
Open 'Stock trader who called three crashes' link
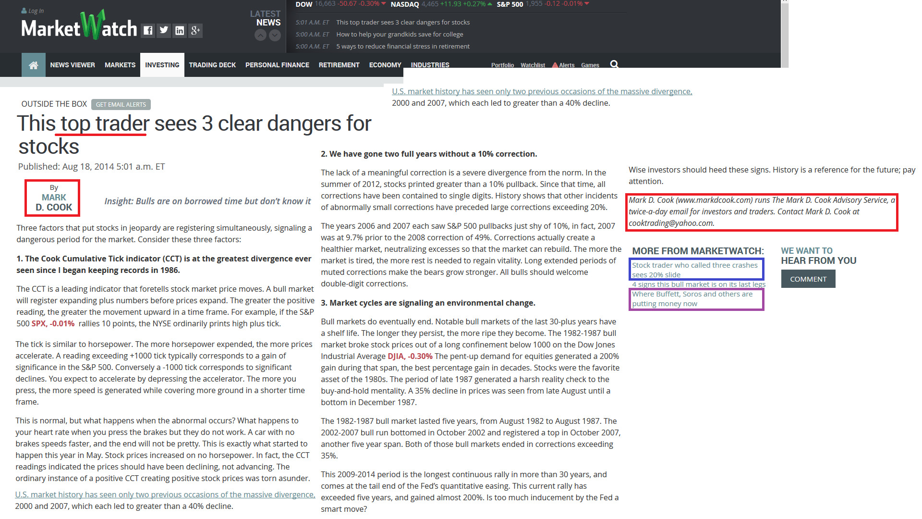tap(695, 270)
